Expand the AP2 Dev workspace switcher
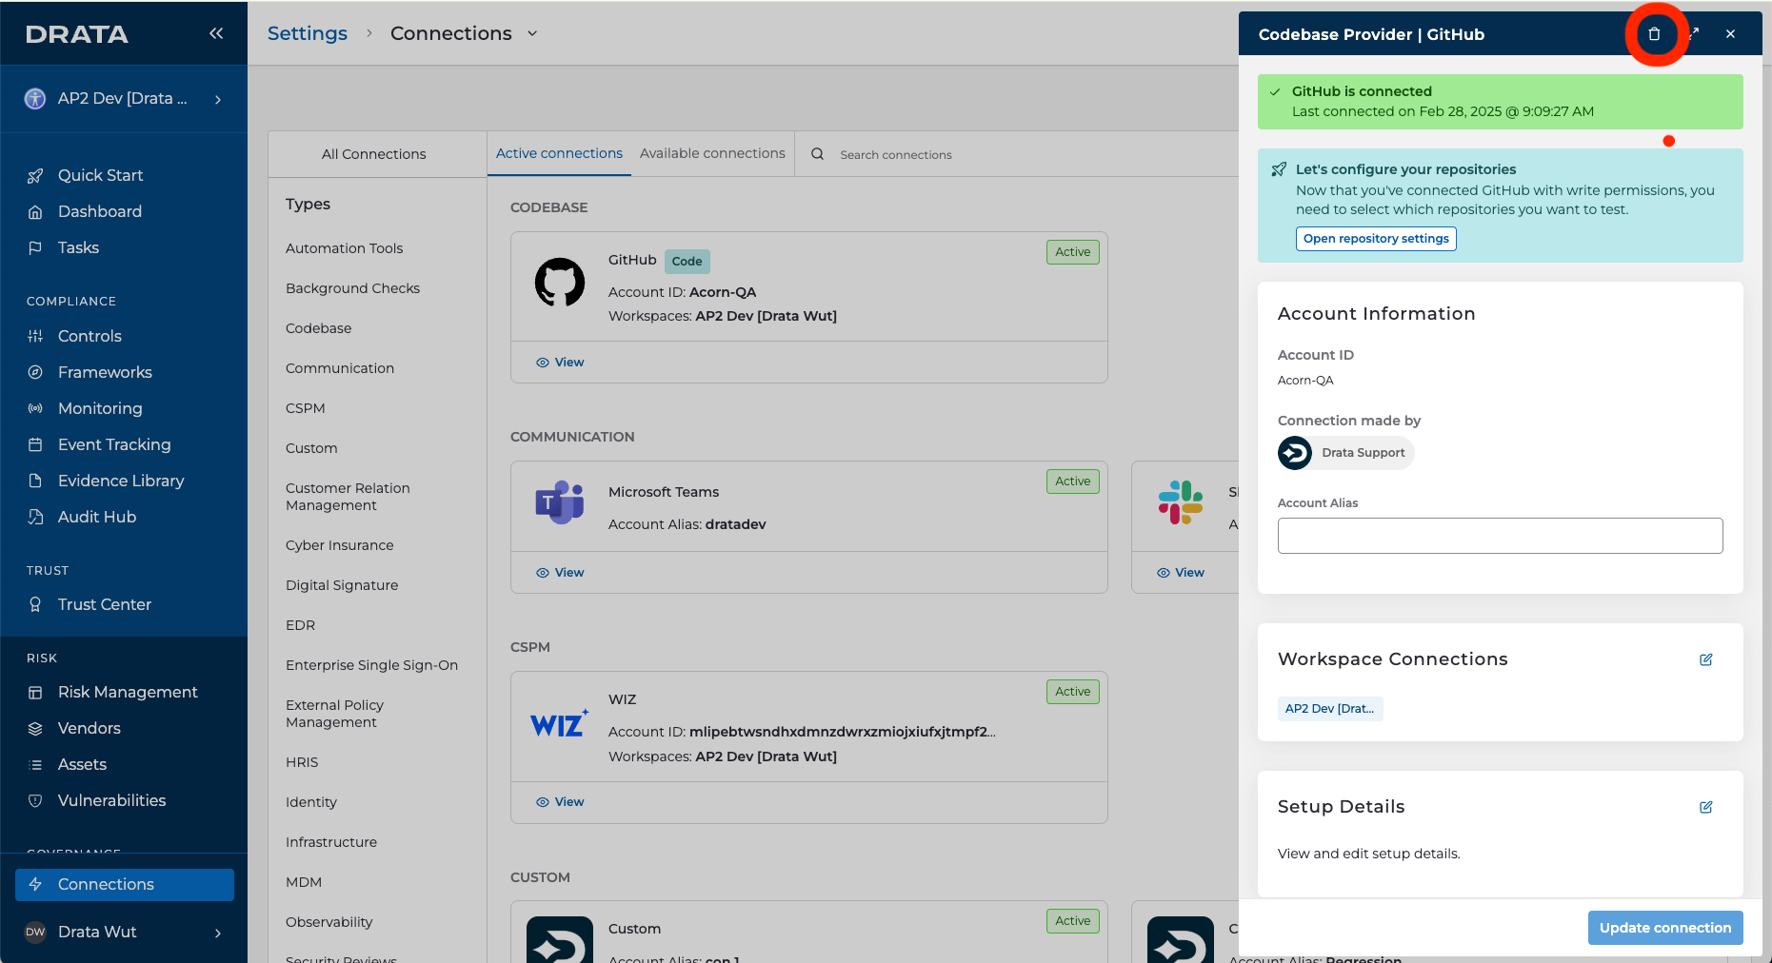 tap(218, 99)
